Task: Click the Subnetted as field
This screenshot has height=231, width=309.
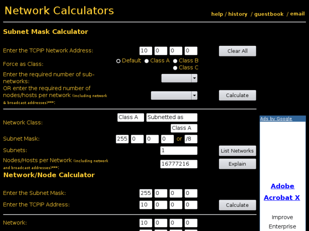Action: point(172,117)
